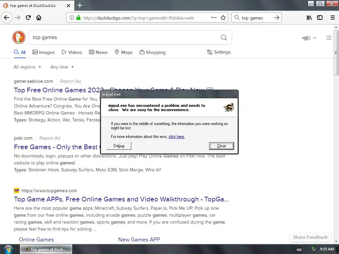Open the Online Games sublink
The width and height of the screenshot is (339, 254).
pyautogui.click(x=36, y=239)
